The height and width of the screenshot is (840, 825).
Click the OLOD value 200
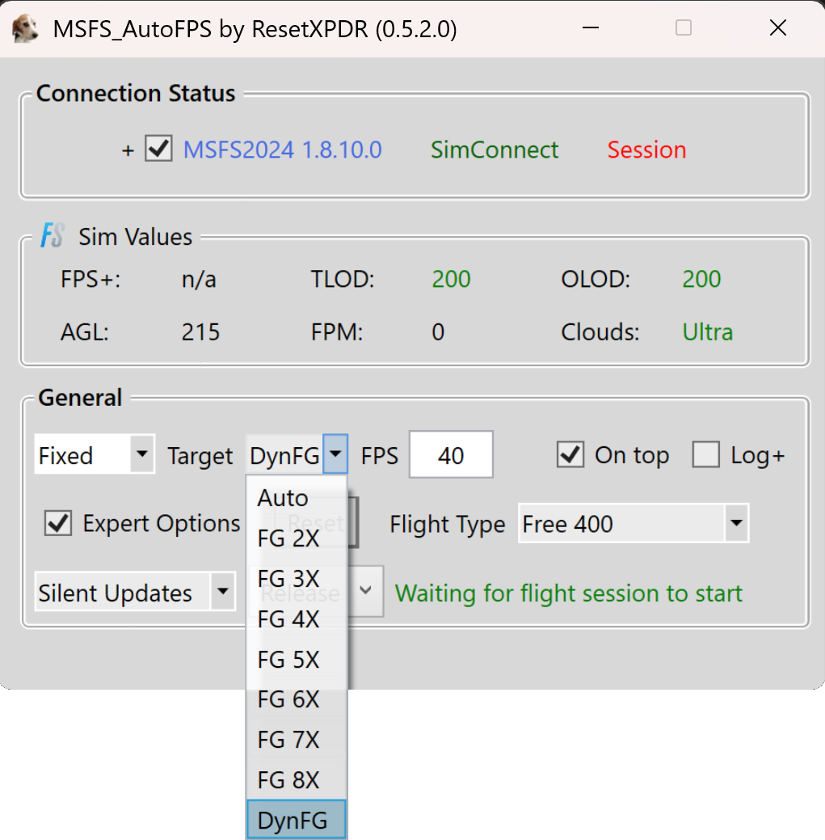701,279
